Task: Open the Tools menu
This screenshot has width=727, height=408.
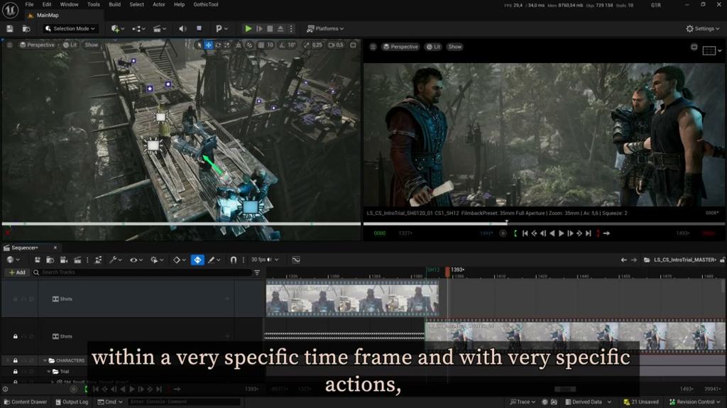Action: pyautogui.click(x=94, y=4)
